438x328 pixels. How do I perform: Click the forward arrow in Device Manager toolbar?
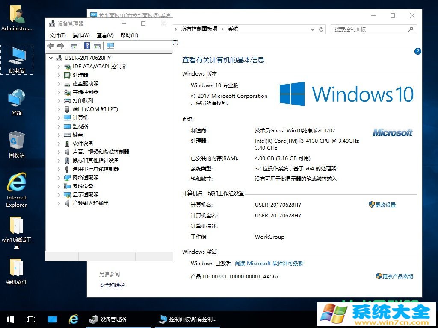click(x=60, y=46)
